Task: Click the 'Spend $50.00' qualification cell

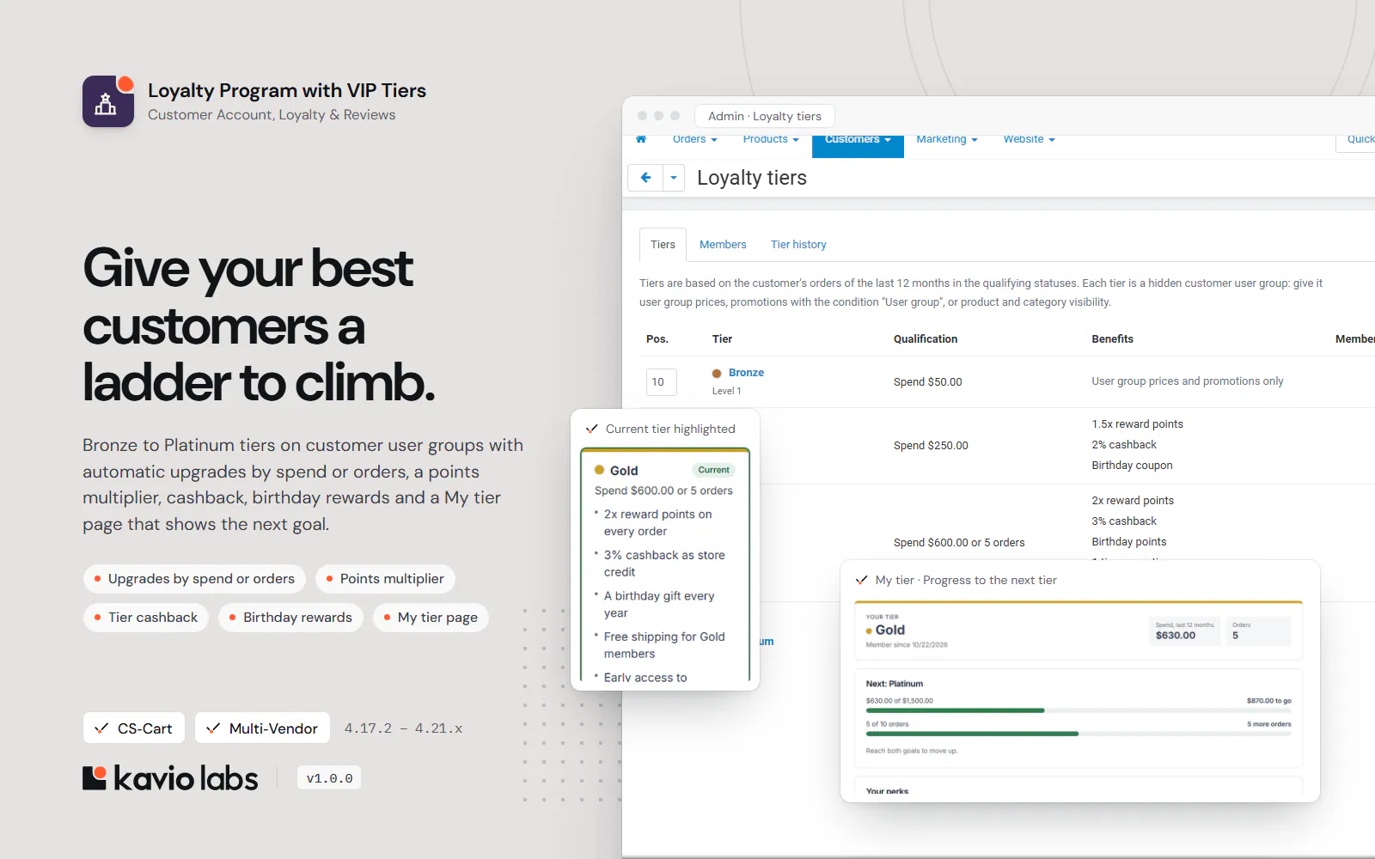Action: (927, 382)
